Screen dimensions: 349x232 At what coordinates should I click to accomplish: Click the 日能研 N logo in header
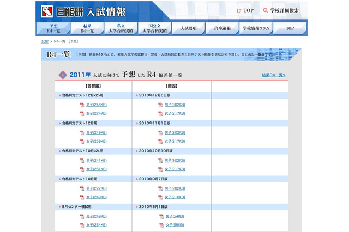(x=47, y=11)
